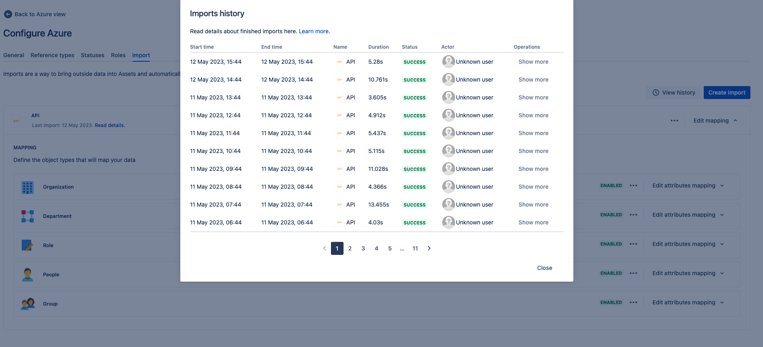Click the View history button
The image size is (763, 347).
674,93
